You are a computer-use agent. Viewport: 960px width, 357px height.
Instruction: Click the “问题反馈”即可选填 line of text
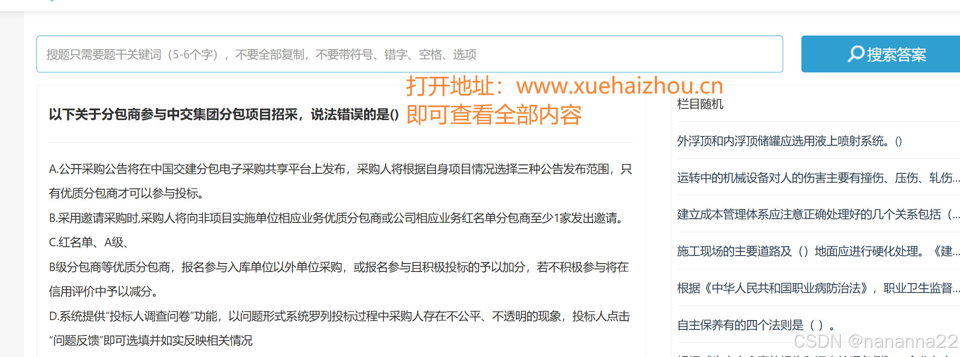click(151, 341)
